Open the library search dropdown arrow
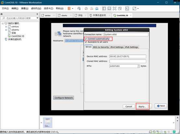This screenshot has height=134, width=180. tap(37, 18)
